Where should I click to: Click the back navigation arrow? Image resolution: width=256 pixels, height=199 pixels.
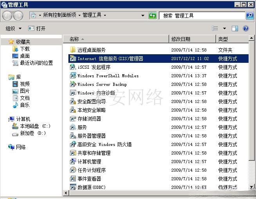pos(7,16)
